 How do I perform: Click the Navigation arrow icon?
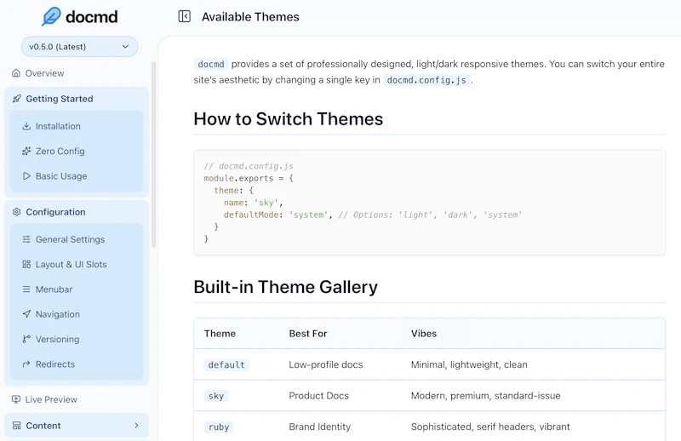coord(26,313)
